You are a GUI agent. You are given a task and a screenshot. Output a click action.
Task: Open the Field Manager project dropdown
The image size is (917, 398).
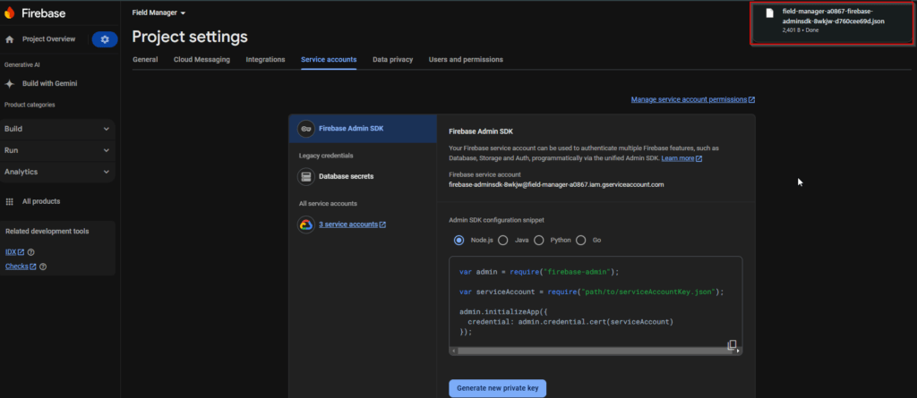[x=159, y=13]
